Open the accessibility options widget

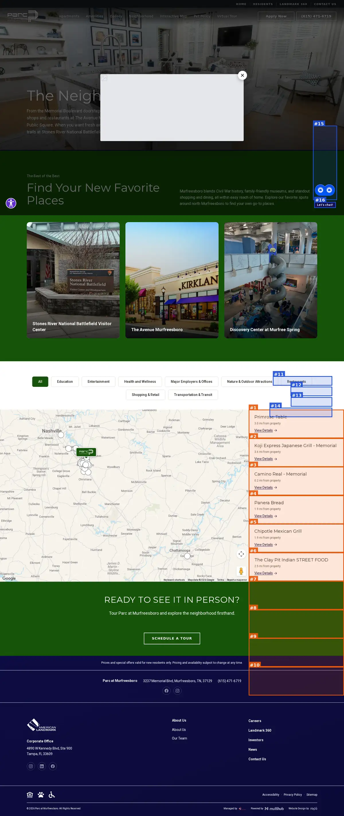pyautogui.click(x=11, y=203)
